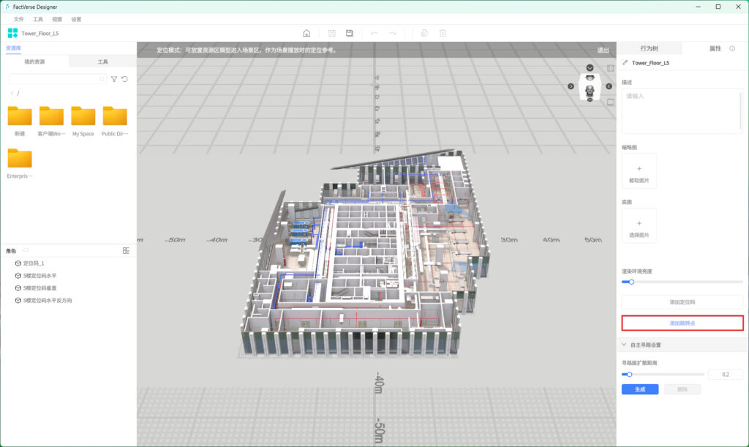The height and width of the screenshot is (447, 749).
Task: Switch to the 属性 tab
Action: pos(715,49)
